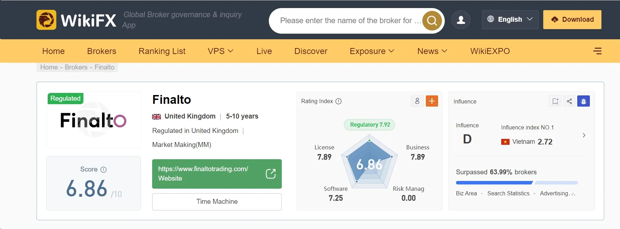
Task: Click the orange plus compare icon
Action: (x=432, y=101)
